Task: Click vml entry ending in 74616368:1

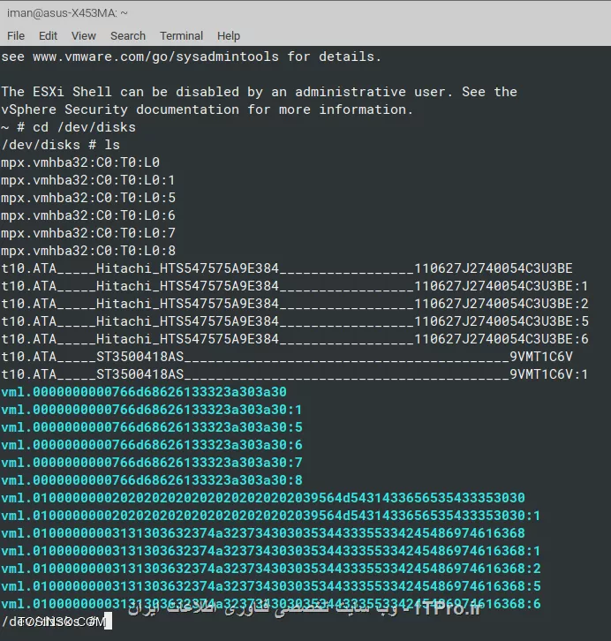Action: coord(271,551)
